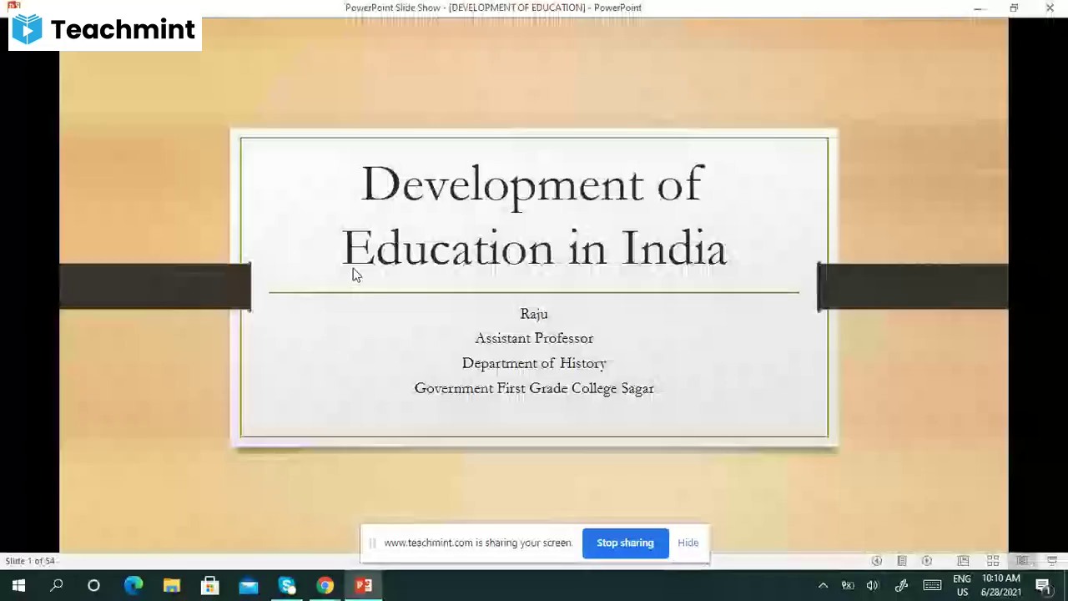
Task: Click the Stop sharing button
Action: [x=625, y=543]
